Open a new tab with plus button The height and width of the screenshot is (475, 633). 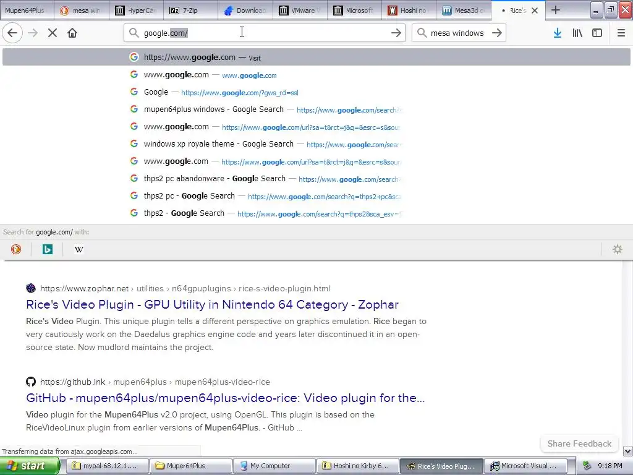(556, 10)
